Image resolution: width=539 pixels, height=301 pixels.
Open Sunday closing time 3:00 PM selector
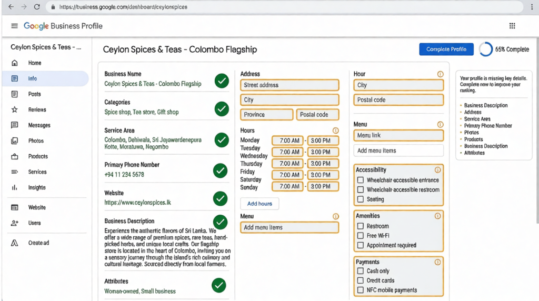323,186
